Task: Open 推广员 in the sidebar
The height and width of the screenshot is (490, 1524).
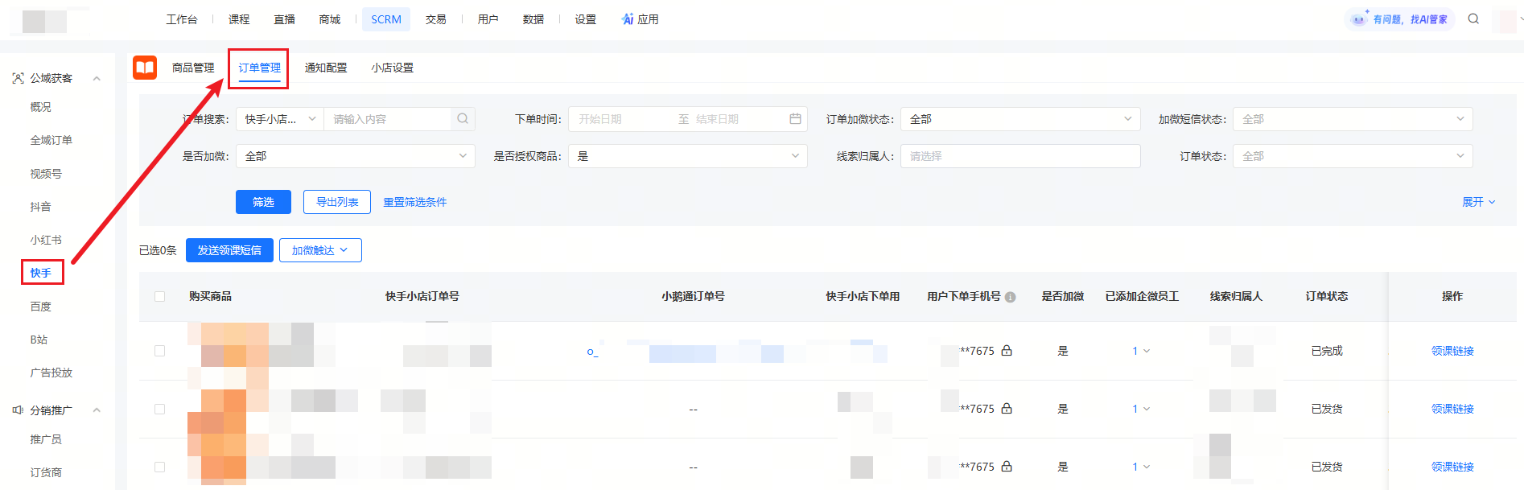Action: tap(46, 439)
